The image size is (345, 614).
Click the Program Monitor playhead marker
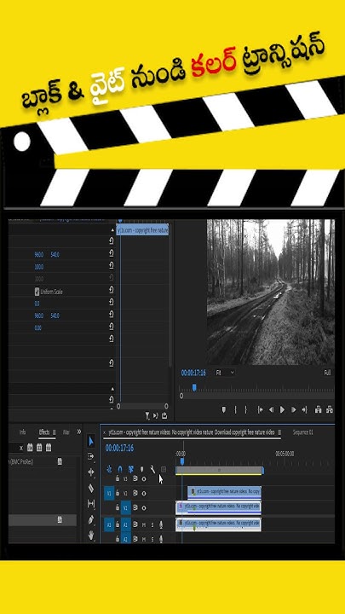[x=194, y=387]
